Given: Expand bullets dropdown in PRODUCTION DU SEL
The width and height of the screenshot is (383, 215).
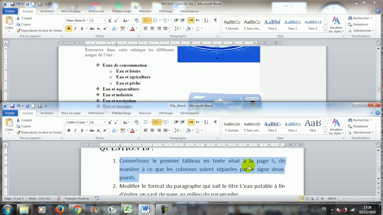Looking at the screenshot, I should [150, 20].
